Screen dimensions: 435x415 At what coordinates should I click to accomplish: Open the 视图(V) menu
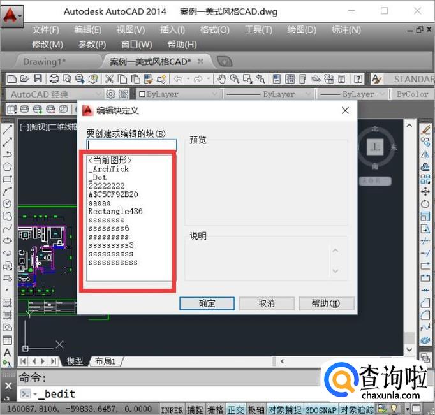(x=130, y=30)
